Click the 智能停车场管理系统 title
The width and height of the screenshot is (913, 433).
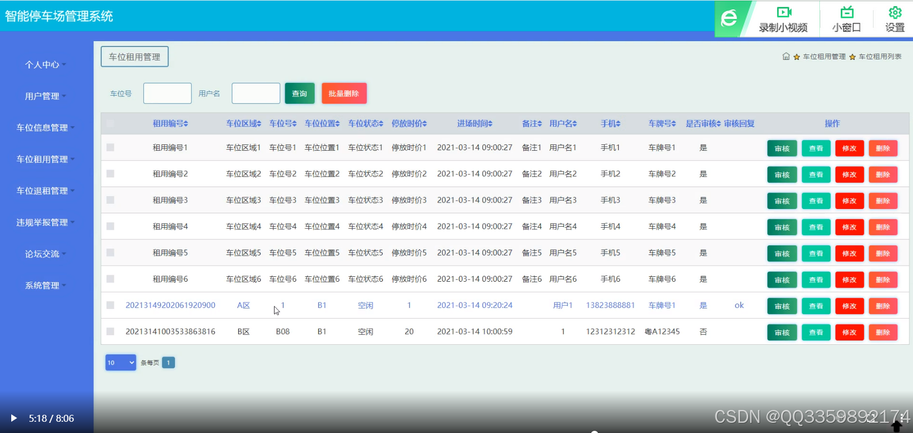point(59,16)
